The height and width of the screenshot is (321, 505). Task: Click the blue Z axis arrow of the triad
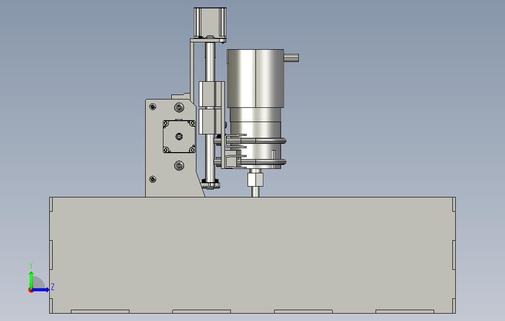click(x=40, y=290)
